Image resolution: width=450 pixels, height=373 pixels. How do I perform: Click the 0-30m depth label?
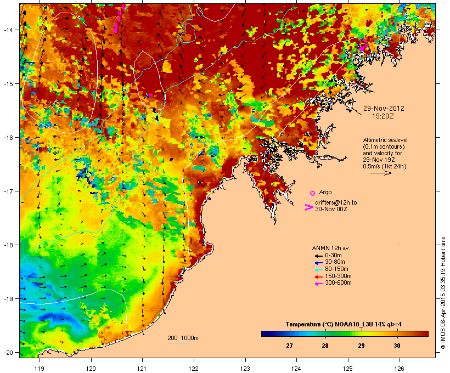333,256
